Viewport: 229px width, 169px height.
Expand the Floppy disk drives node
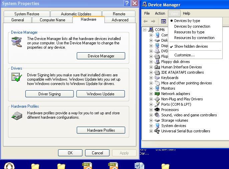[x=151, y=62]
